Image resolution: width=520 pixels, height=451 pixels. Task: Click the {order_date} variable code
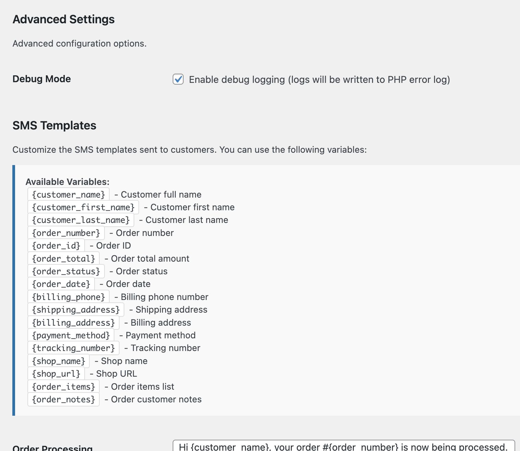pos(61,284)
